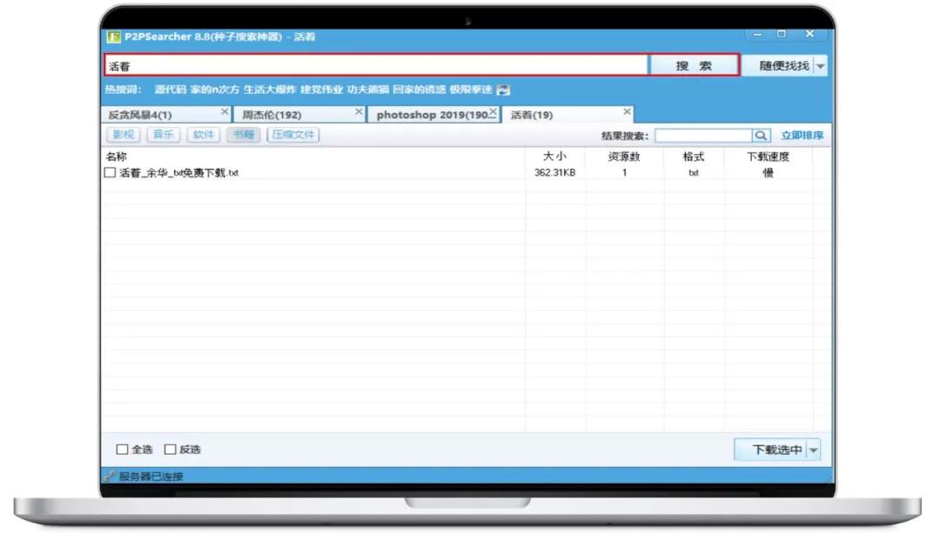Enable the 反选 checkbox
940x534 pixels.
pyautogui.click(x=171, y=450)
